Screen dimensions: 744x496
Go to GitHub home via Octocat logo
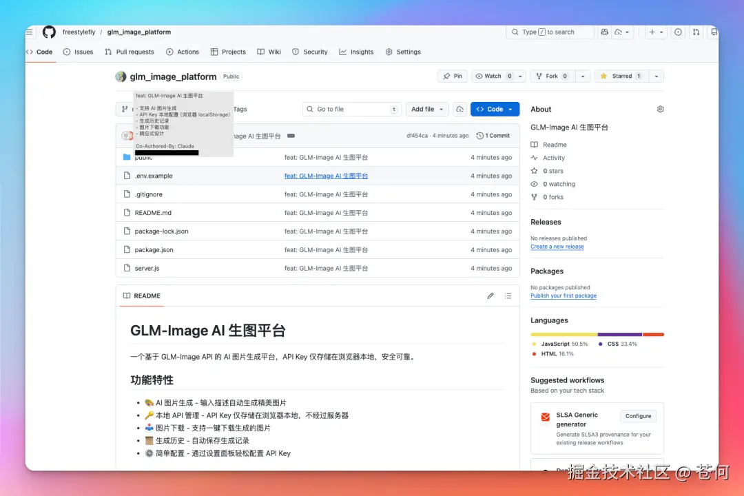click(x=50, y=32)
